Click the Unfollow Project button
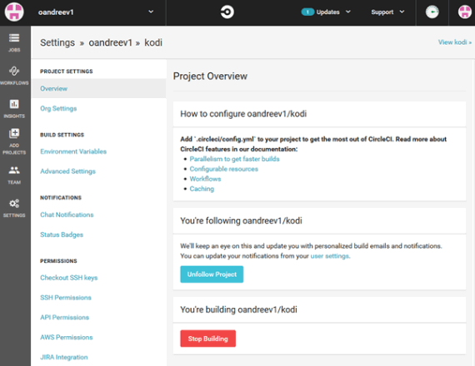Image resolution: width=475 pixels, height=366 pixels. (212, 274)
